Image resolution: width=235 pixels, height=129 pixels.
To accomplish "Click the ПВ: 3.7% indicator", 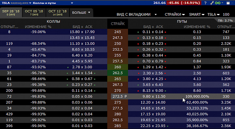I will (x=225, y=20).
